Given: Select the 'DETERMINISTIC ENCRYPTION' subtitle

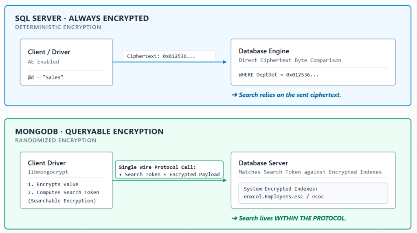Looking at the screenshot, I should 58,27.
